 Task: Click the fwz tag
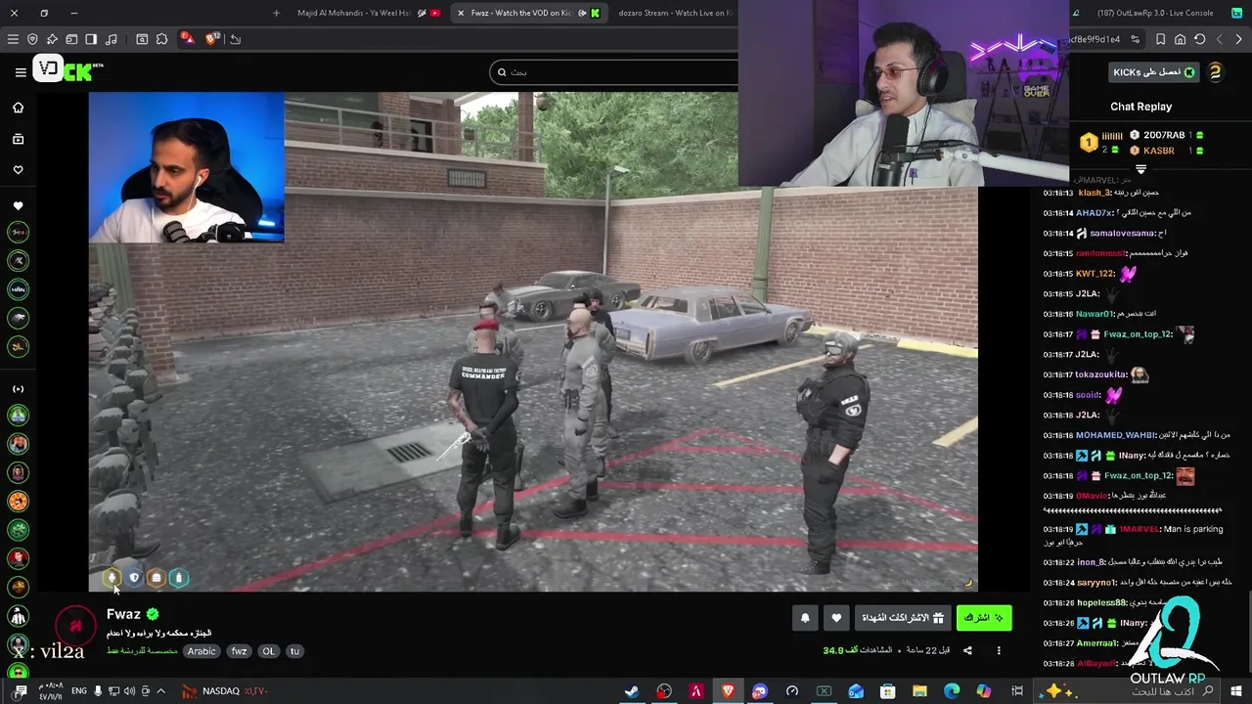(239, 651)
